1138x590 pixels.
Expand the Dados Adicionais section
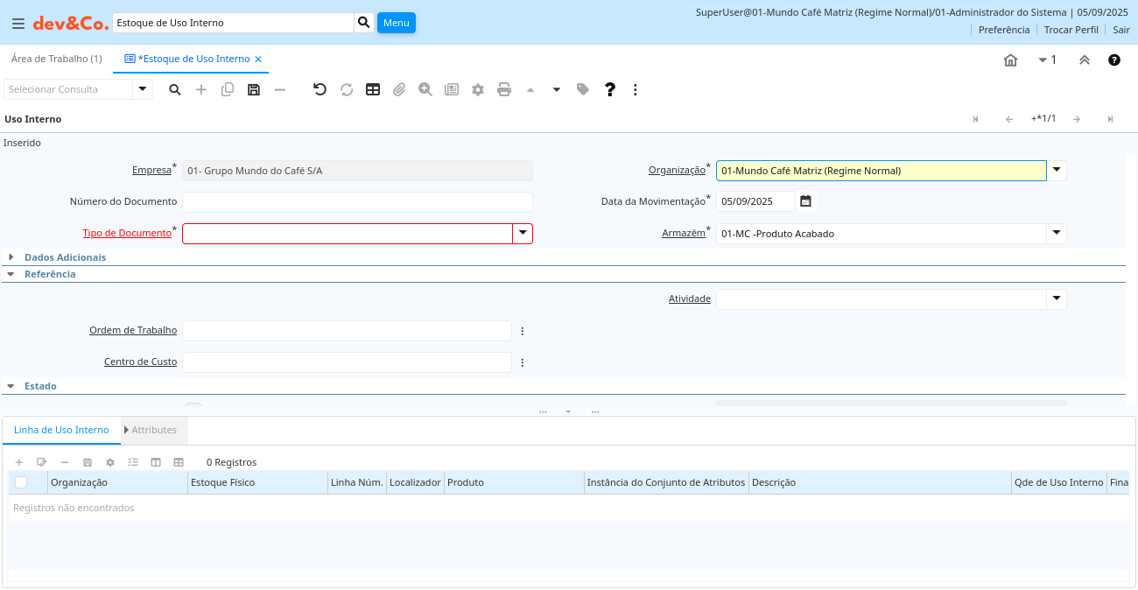(65, 257)
